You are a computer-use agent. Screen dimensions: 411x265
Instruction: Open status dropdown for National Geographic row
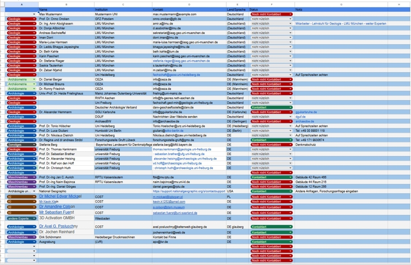(x=271, y=191)
